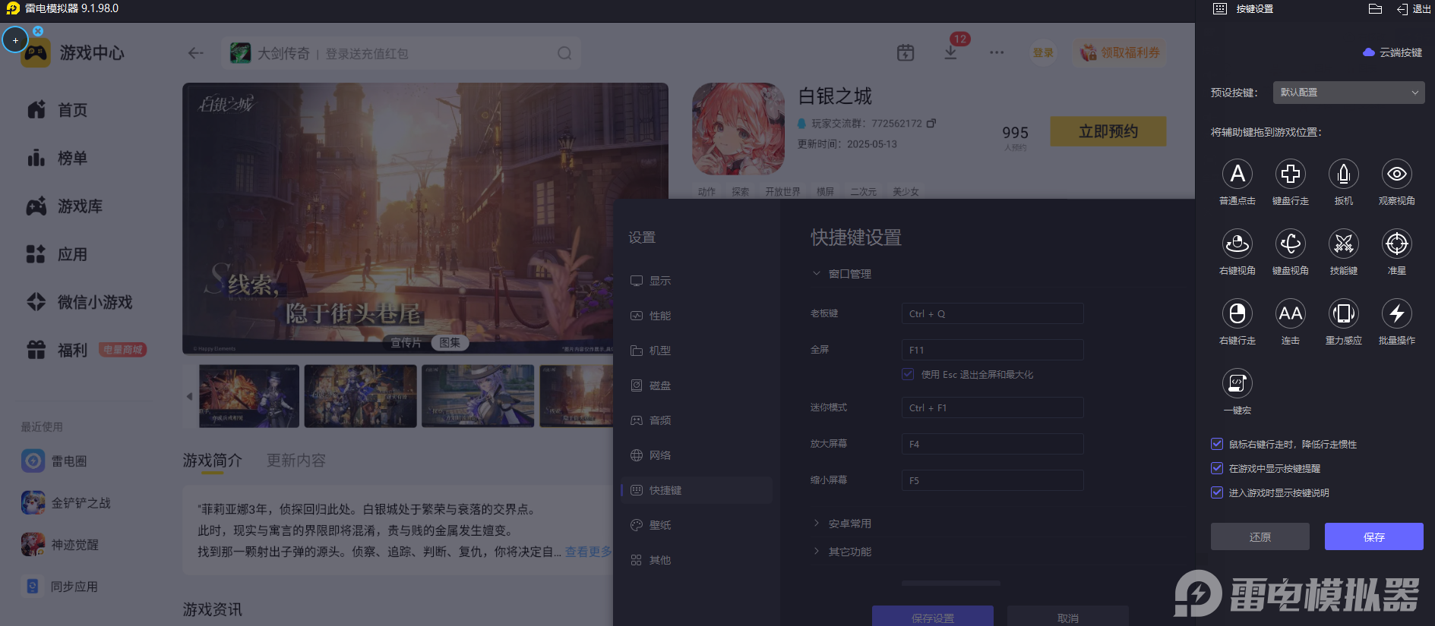Open 同步应用 in the sidebar

pyautogui.click(x=60, y=586)
